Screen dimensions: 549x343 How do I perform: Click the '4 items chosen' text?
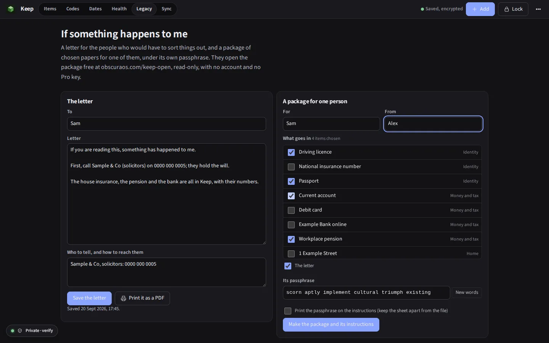326,139
